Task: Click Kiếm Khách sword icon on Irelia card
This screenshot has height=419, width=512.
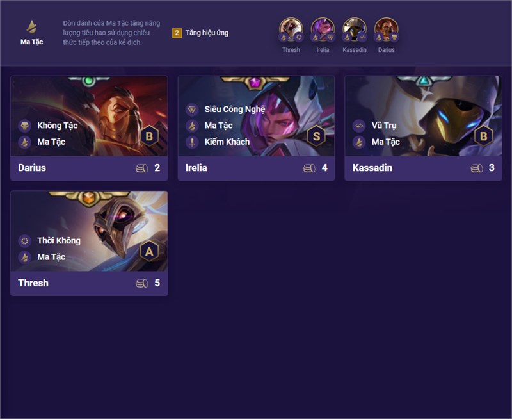Action: pos(192,142)
